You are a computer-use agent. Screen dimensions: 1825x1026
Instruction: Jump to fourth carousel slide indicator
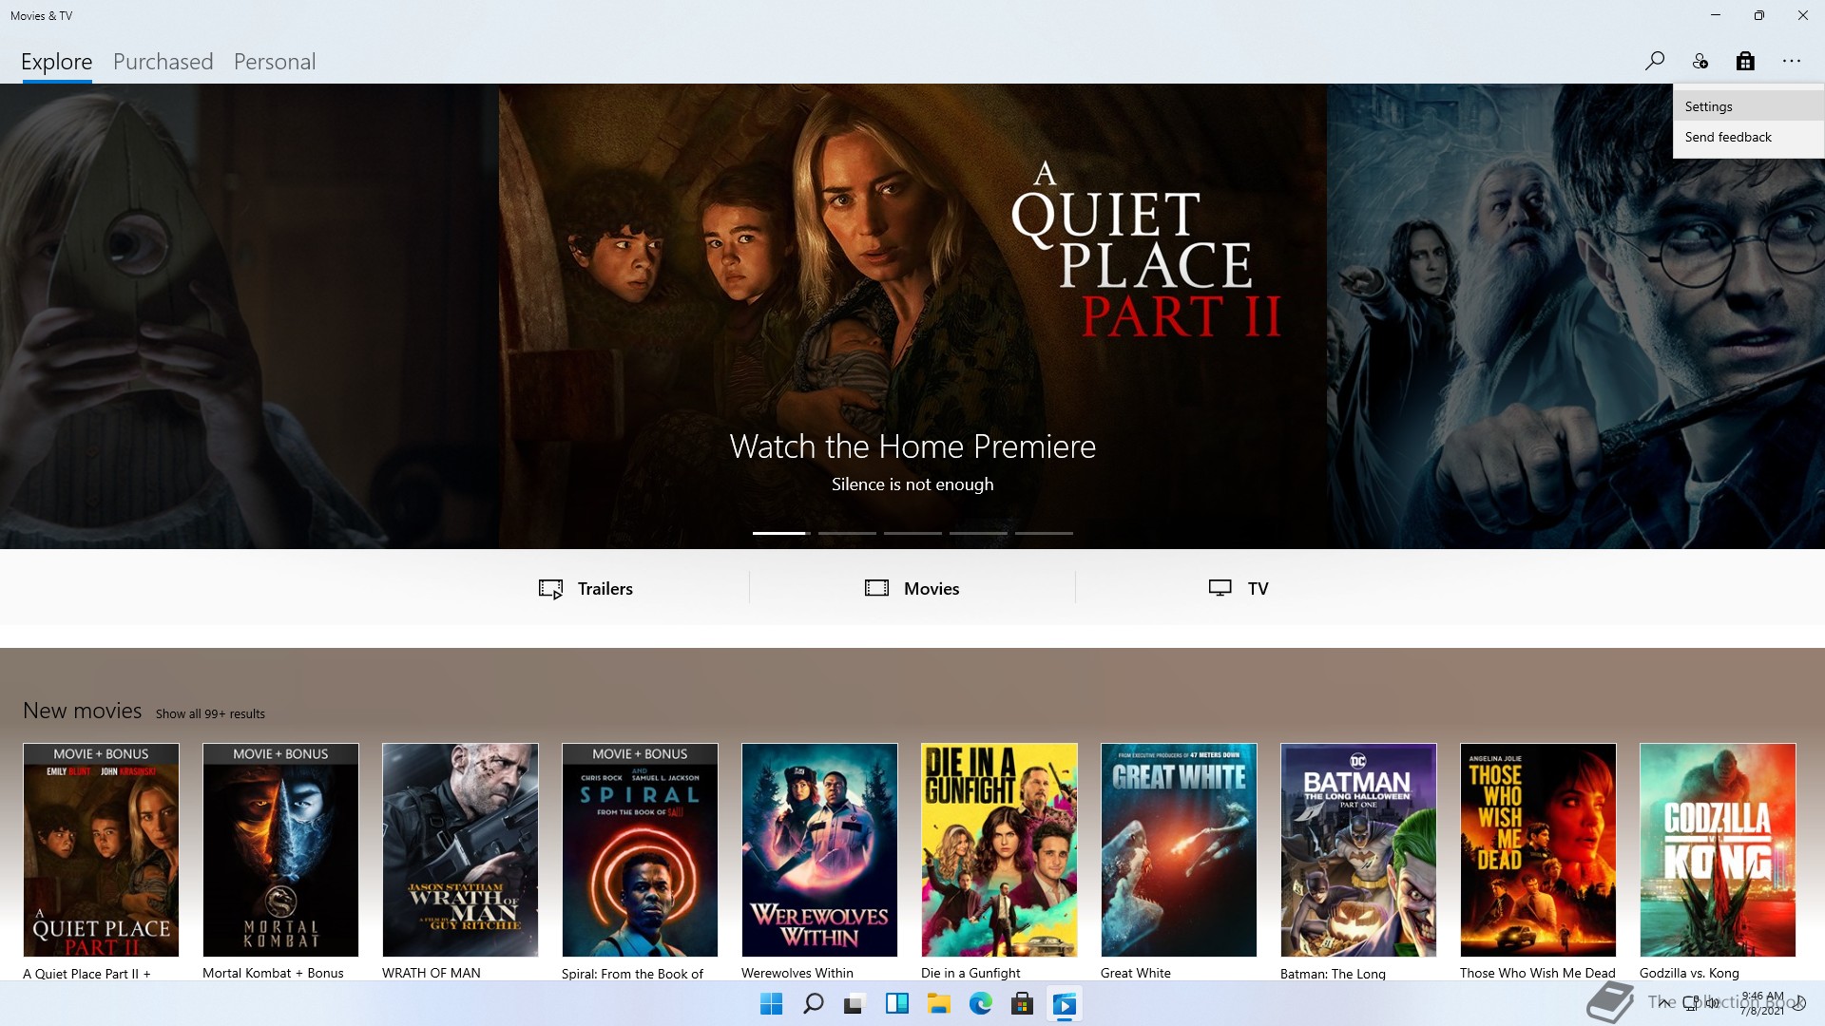pos(978,533)
